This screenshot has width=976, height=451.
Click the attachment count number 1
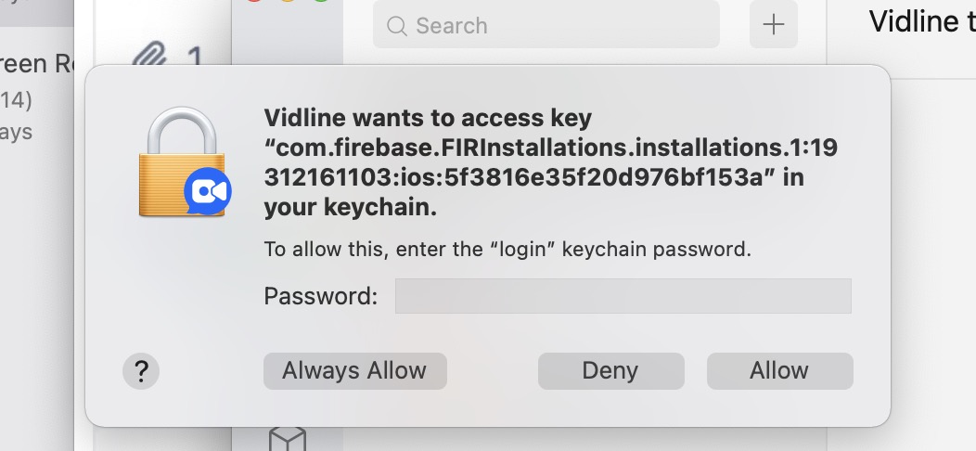195,58
